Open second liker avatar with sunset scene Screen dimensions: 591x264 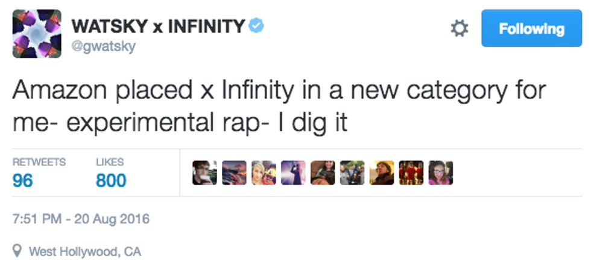[234, 173]
